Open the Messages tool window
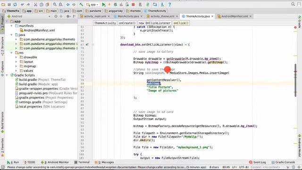The width and height of the screenshot is (302, 170). [104, 162]
